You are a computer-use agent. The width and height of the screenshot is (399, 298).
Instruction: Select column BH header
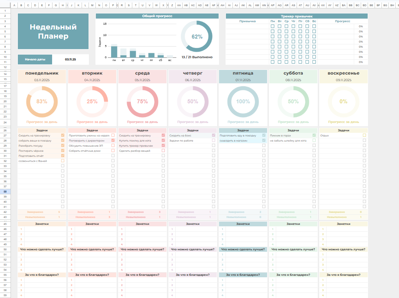[x=392, y=5]
